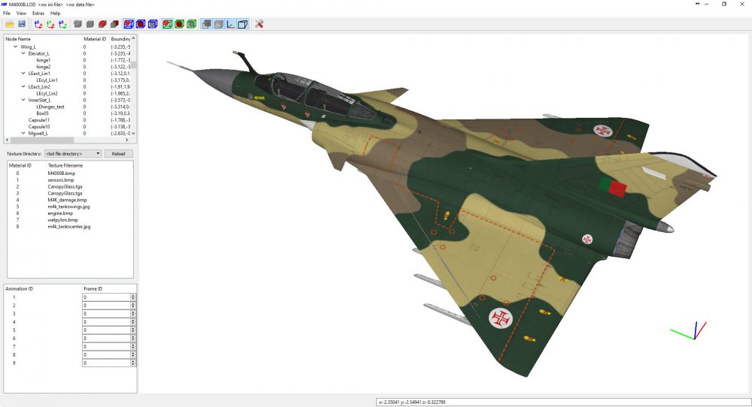Toggle the first green bounding box button
Screen dimensions: 752x407
167,24
